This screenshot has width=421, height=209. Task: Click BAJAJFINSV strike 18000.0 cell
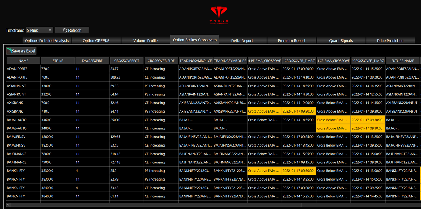tap(58, 137)
